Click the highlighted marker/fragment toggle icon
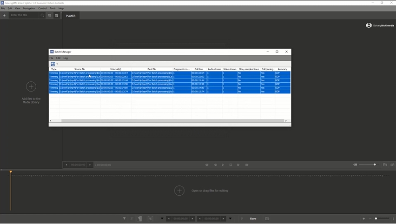Image resolution: width=396 pixels, height=224 pixels. (x=139, y=219)
